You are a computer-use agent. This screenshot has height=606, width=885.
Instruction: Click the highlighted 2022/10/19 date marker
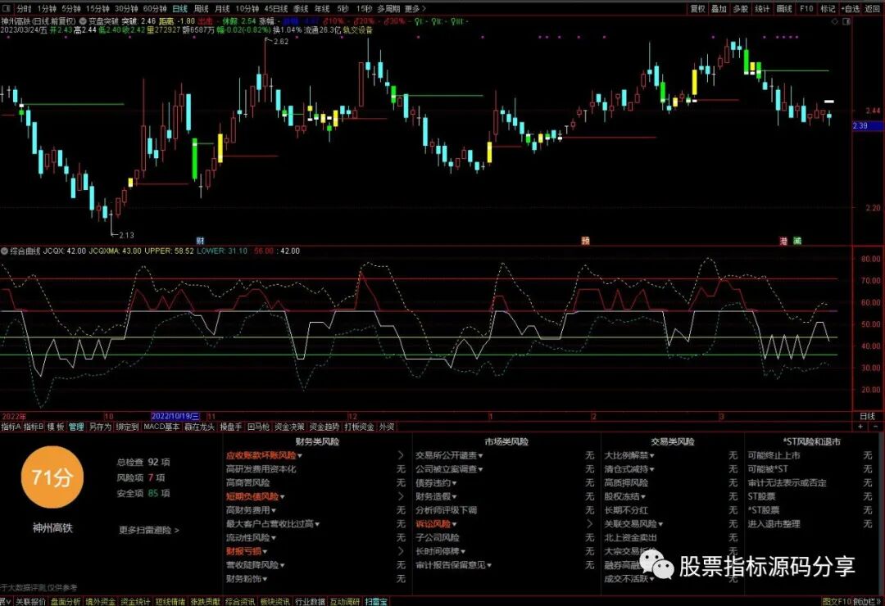pos(175,416)
